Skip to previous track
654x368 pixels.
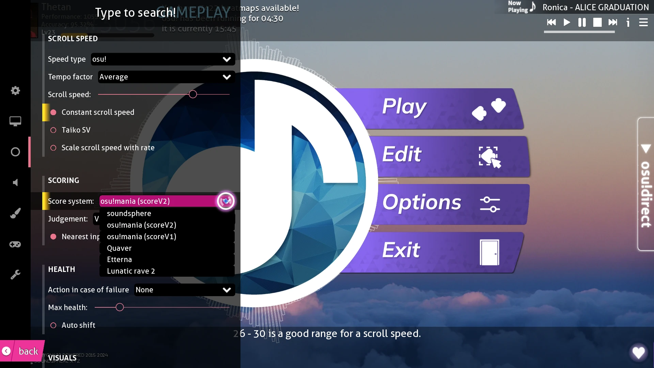point(551,22)
